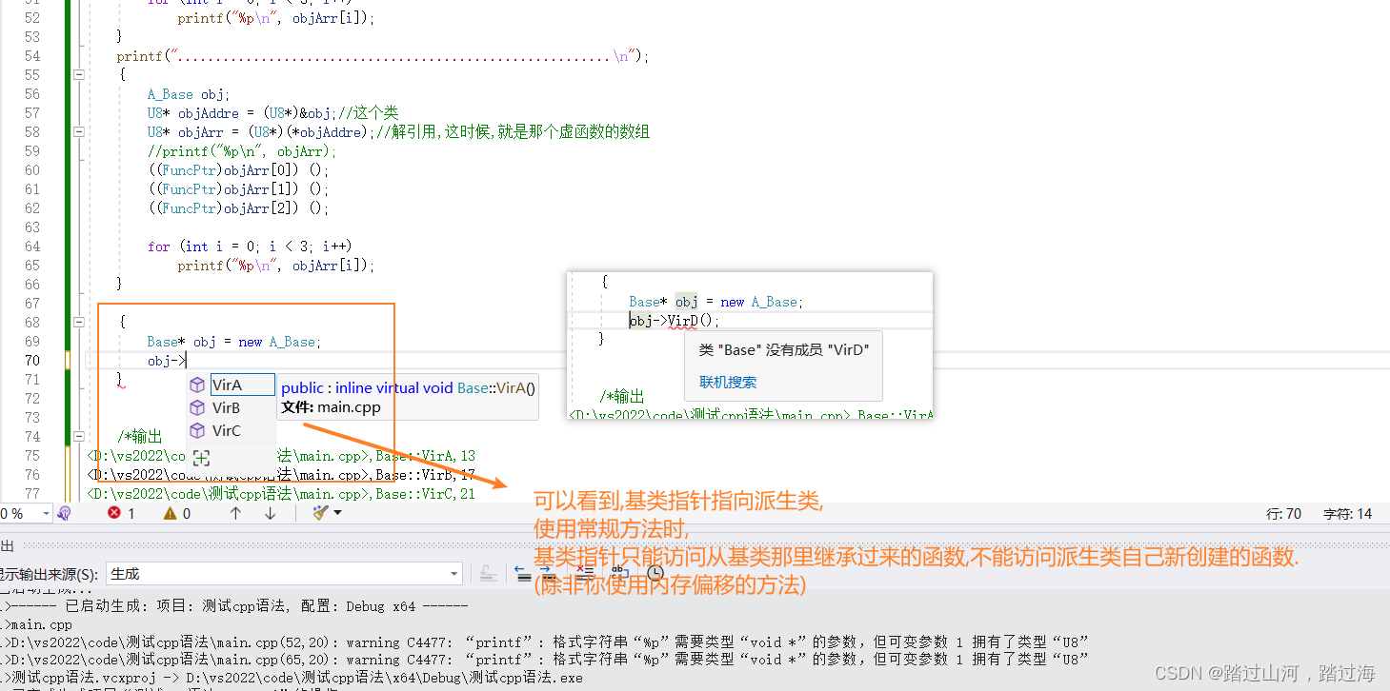This screenshot has height=691, width=1390.
Task: Click the cube icon beside VirC
Action: click(197, 430)
